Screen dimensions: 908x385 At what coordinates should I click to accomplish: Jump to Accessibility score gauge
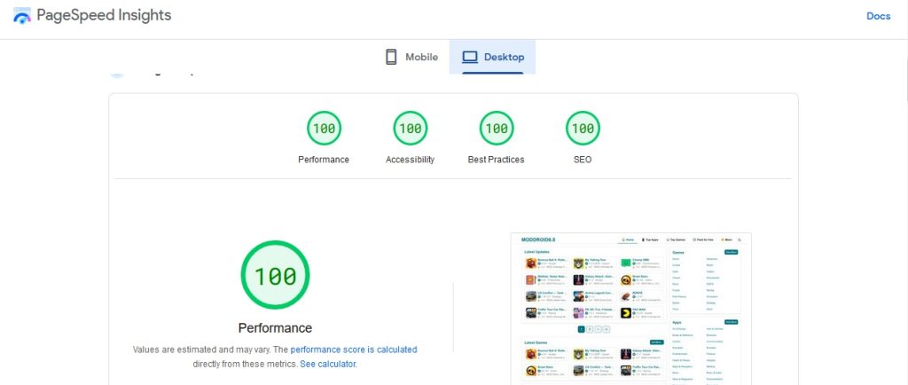coord(410,128)
